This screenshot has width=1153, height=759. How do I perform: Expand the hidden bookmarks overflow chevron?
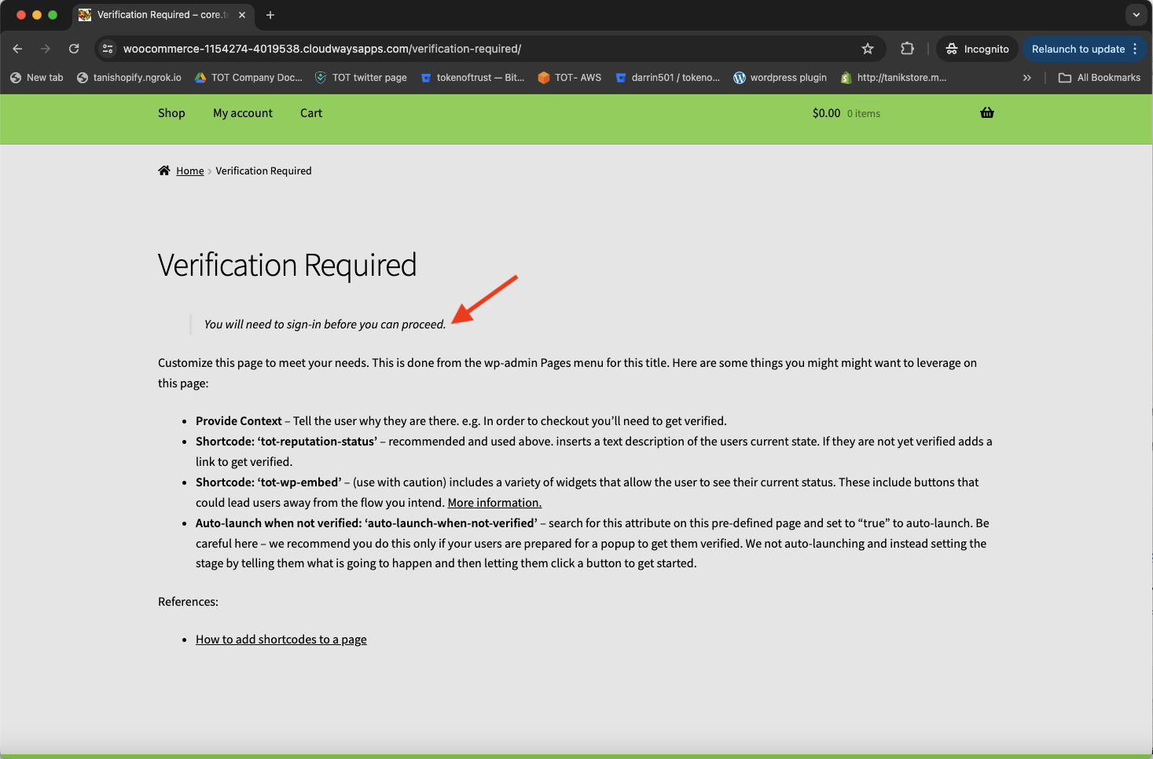(1026, 78)
